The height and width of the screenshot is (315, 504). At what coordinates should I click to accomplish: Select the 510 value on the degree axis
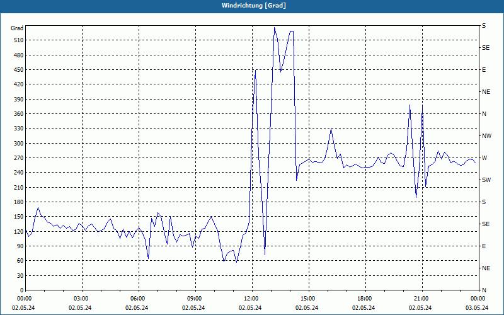(x=19, y=40)
